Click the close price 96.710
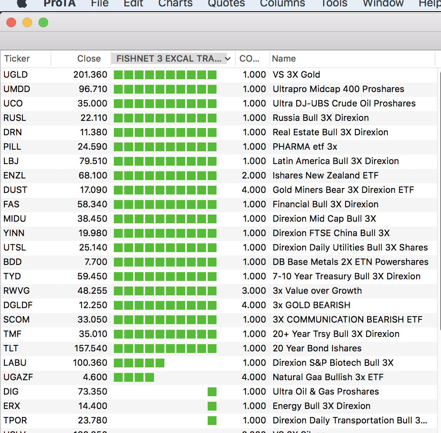This screenshot has height=433, width=441. coord(93,89)
